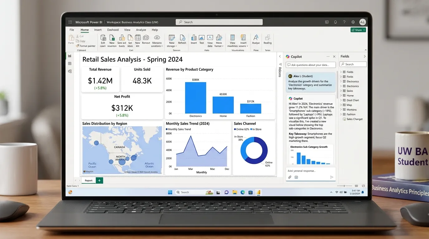Click the top search box
429x239 pixels.
[219, 22]
